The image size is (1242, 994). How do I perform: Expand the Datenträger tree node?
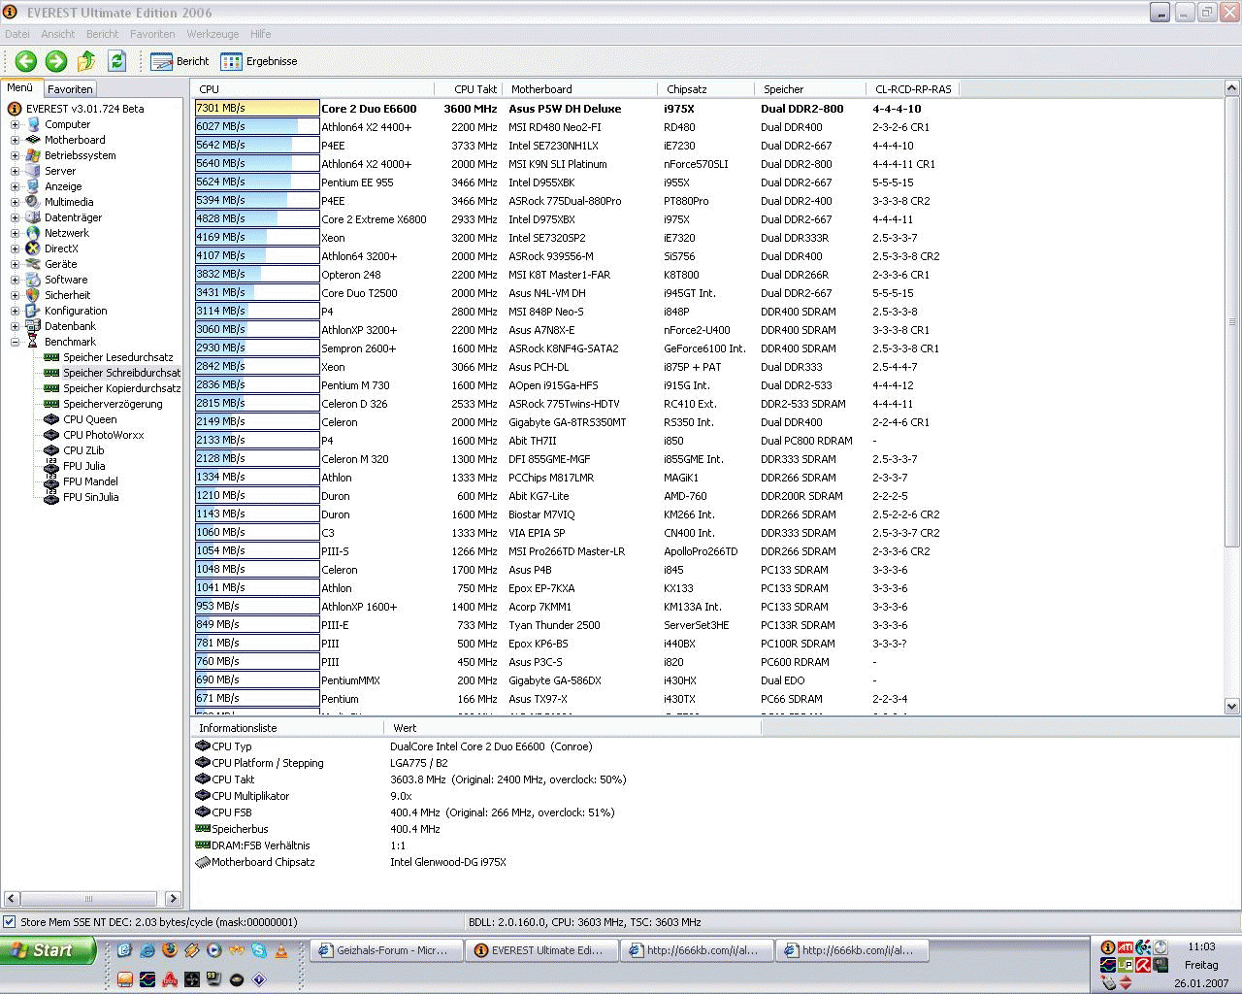pos(15,217)
